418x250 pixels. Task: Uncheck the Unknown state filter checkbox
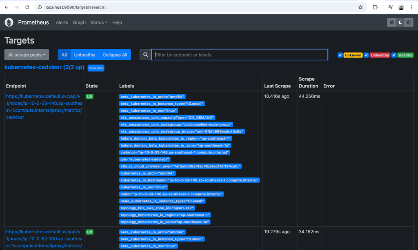340,55
